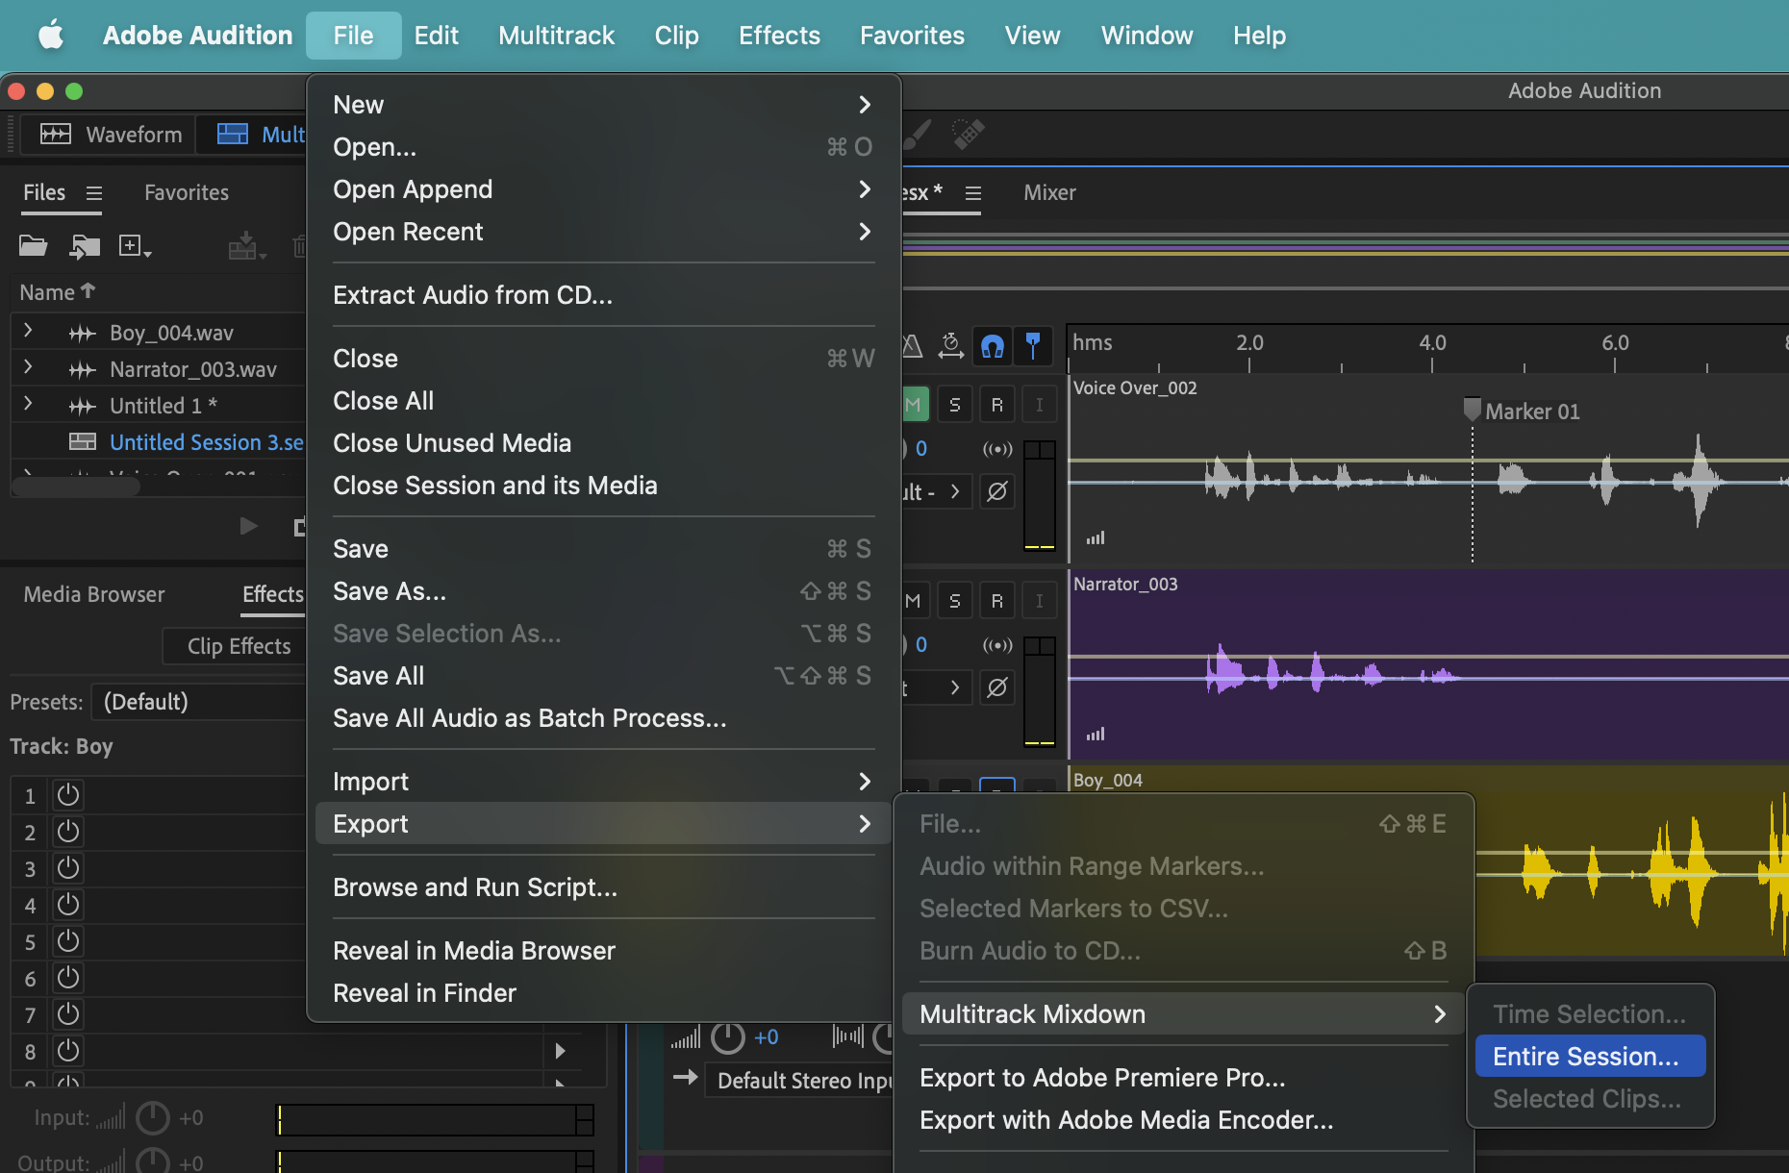This screenshot has height=1173, width=1789.
Task: Click the phase invert icon on Voice Over track
Action: [997, 491]
